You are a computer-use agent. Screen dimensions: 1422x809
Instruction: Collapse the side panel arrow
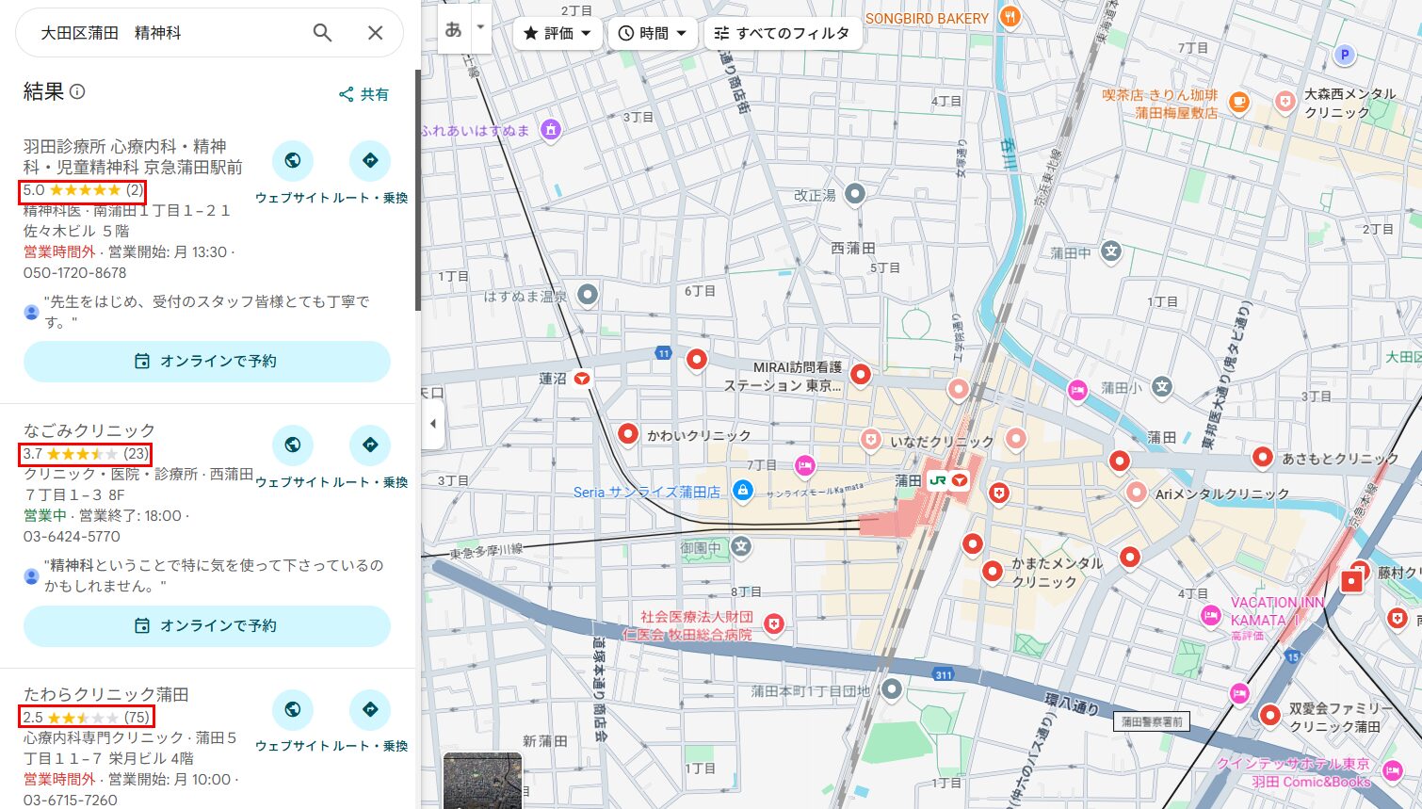point(432,423)
